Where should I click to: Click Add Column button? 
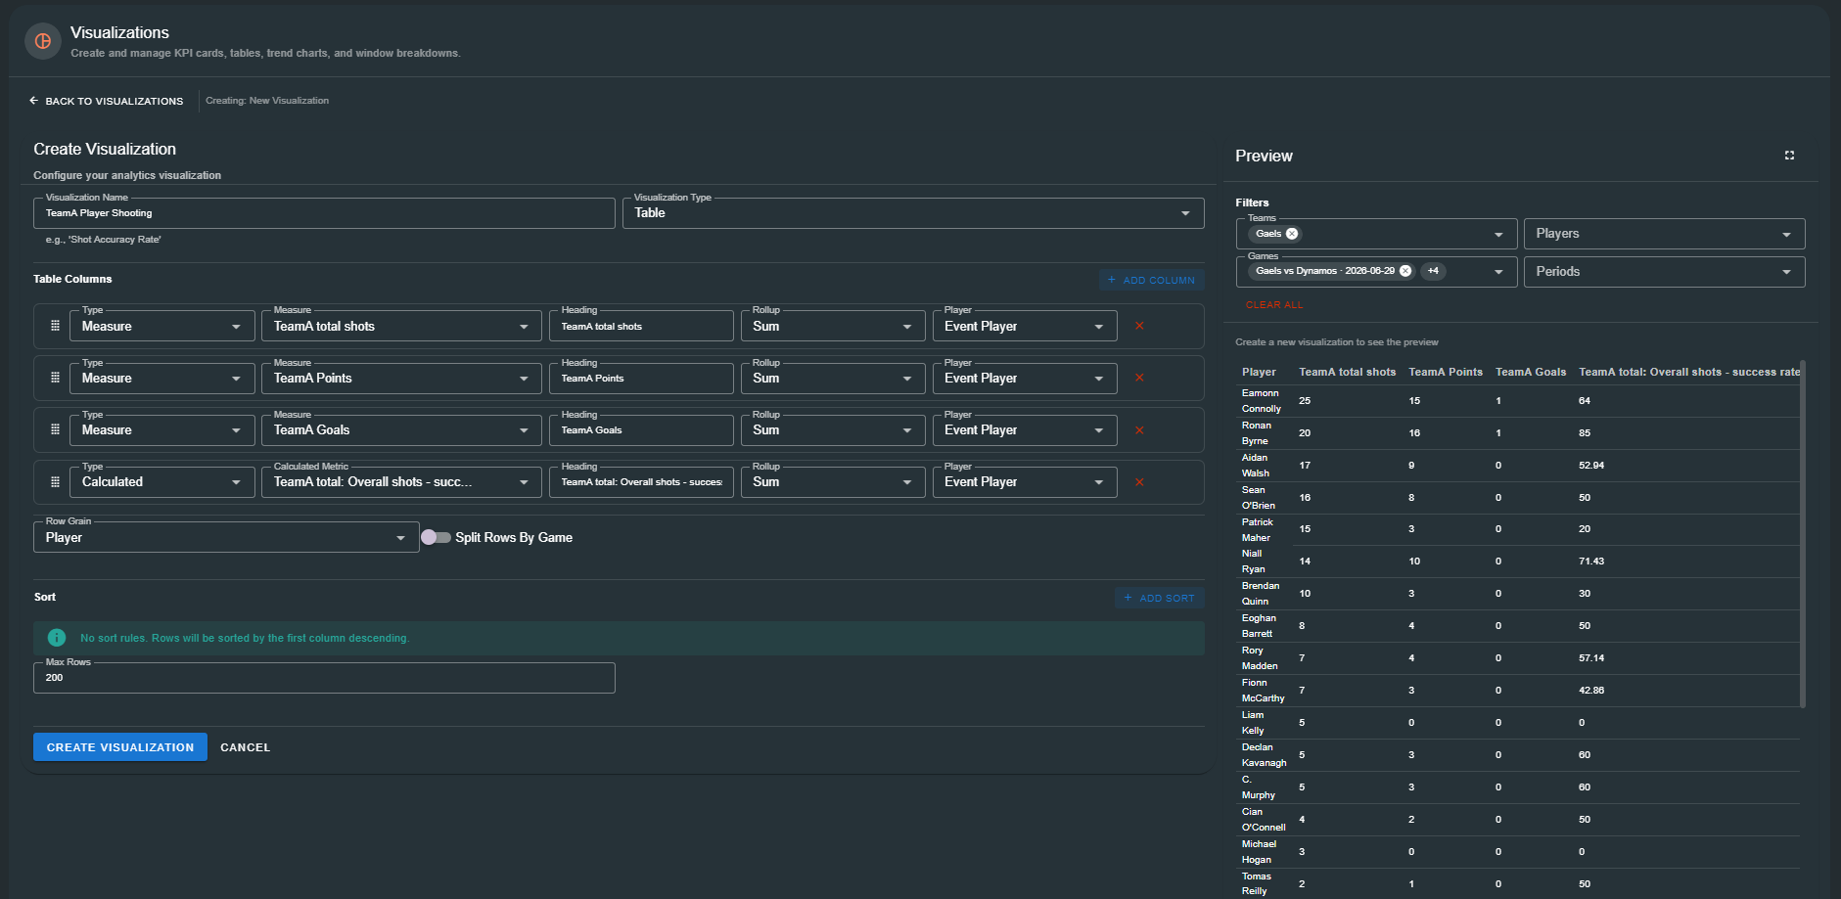(1151, 280)
